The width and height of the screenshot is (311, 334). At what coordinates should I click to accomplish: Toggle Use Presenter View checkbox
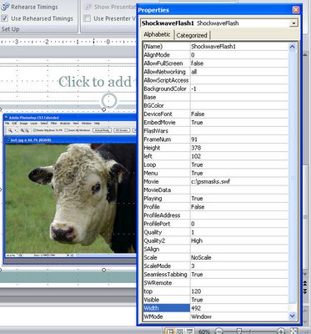click(x=88, y=18)
